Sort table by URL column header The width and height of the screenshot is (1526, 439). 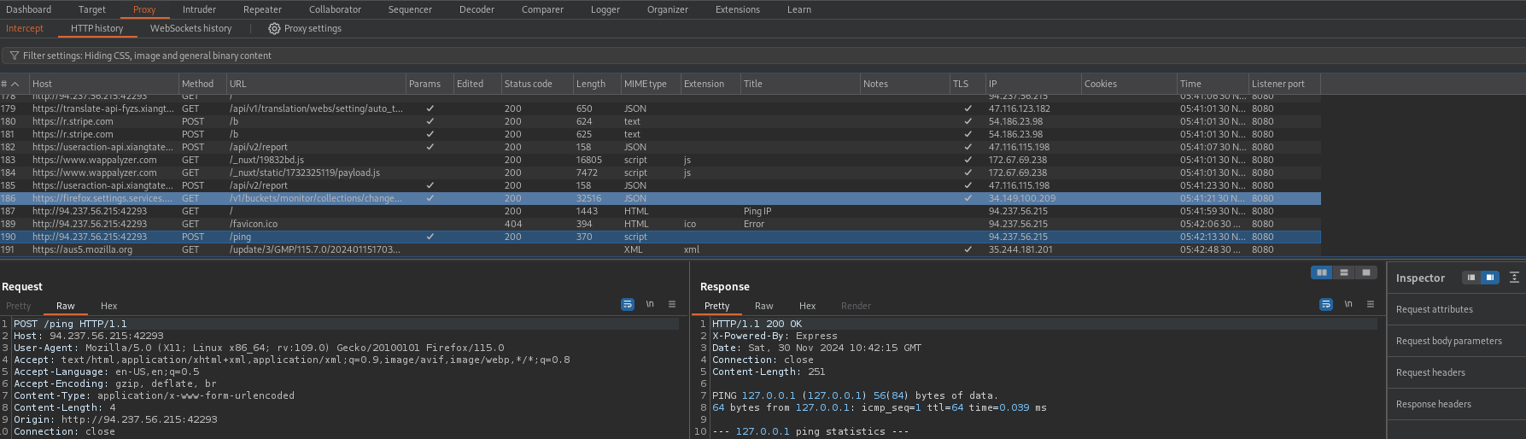pos(315,84)
